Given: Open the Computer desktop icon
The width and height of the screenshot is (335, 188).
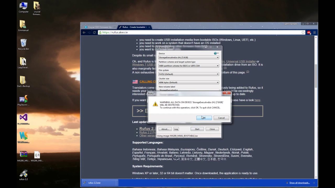Looking at the screenshot, I should click(x=24, y=7).
